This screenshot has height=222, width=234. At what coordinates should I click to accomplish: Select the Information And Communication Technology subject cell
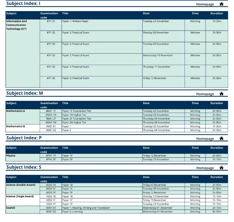pos(16,25)
